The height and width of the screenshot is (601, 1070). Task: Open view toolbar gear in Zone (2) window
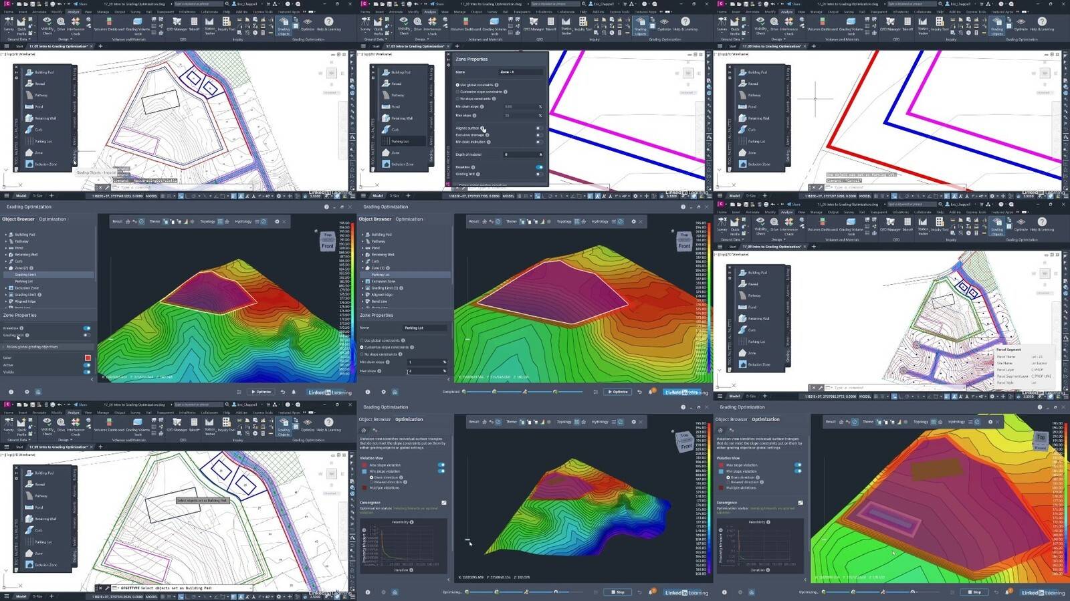[x=277, y=221]
